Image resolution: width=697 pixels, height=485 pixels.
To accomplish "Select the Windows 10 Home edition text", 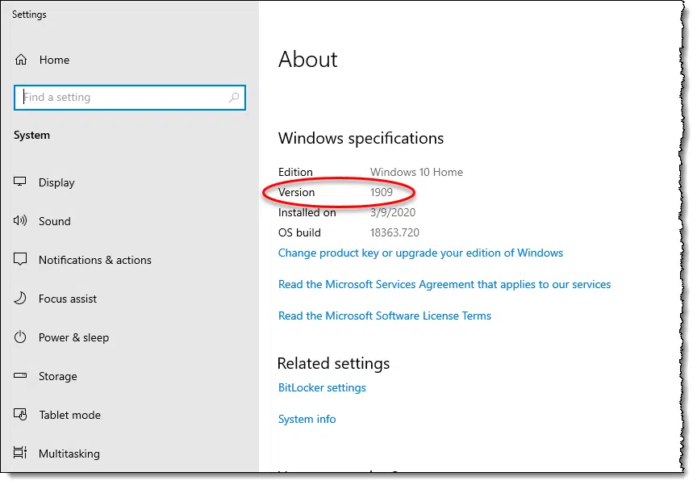I will 416,172.
